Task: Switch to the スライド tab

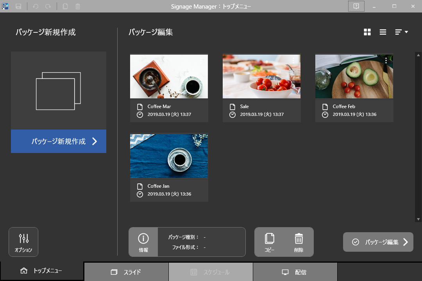Action: [x=126, y=272]
